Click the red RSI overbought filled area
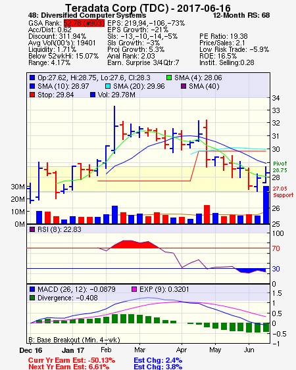This screenshot has width=296, height=370. point(135,244)
